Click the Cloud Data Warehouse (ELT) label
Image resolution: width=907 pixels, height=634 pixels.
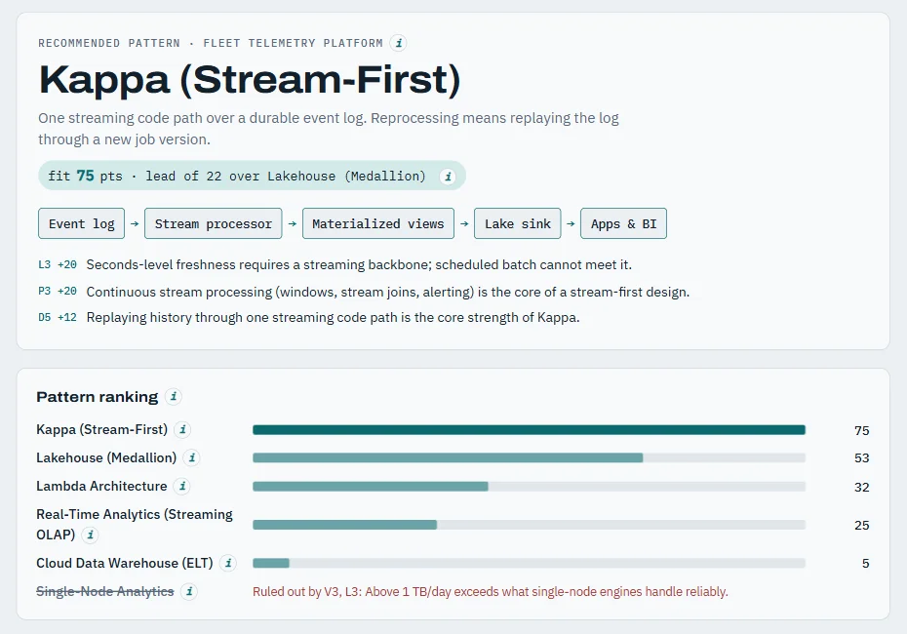[x=125, y=563]
